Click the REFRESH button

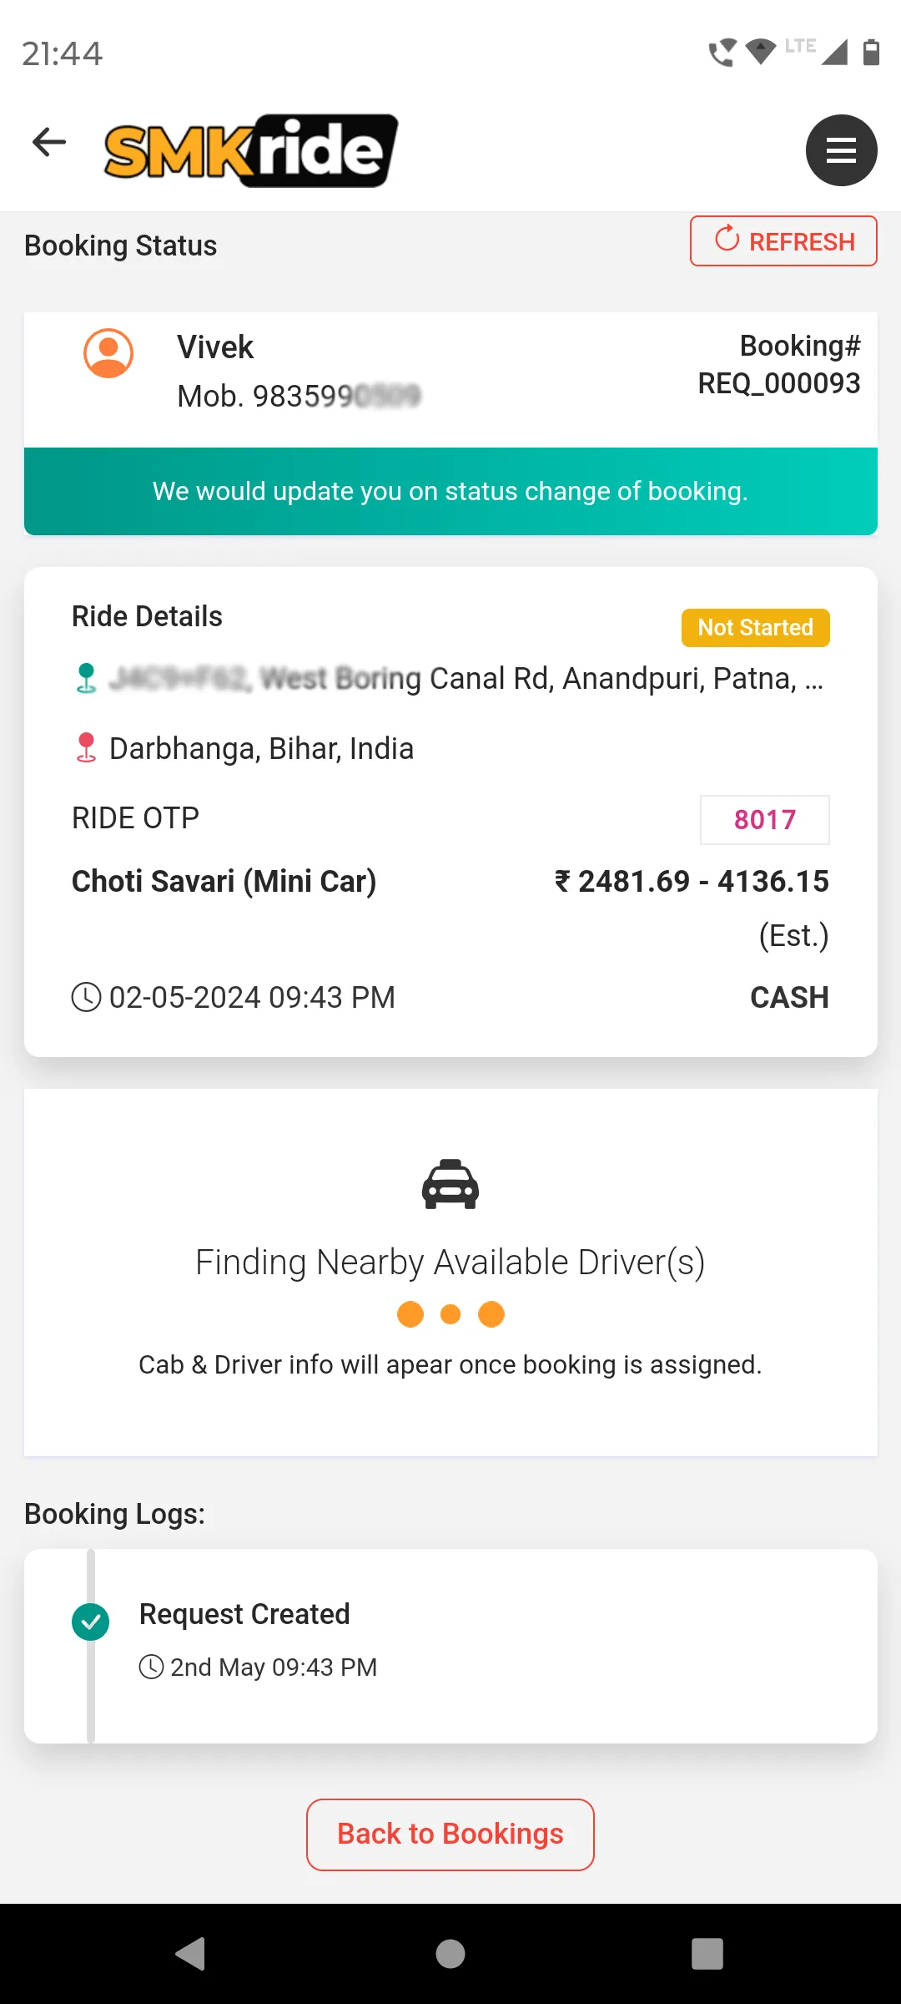click(x=783, y=241)
